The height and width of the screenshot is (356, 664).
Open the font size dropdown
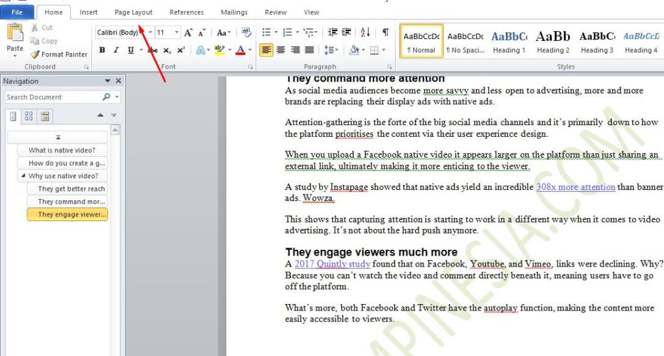[x=176, y=32]
